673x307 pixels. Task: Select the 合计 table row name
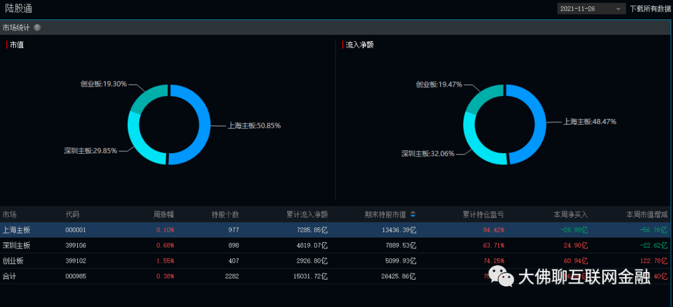9,276
